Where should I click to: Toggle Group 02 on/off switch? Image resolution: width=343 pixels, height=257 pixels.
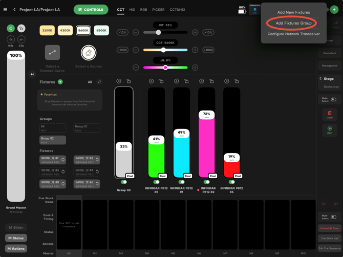[x=123, y=182]
